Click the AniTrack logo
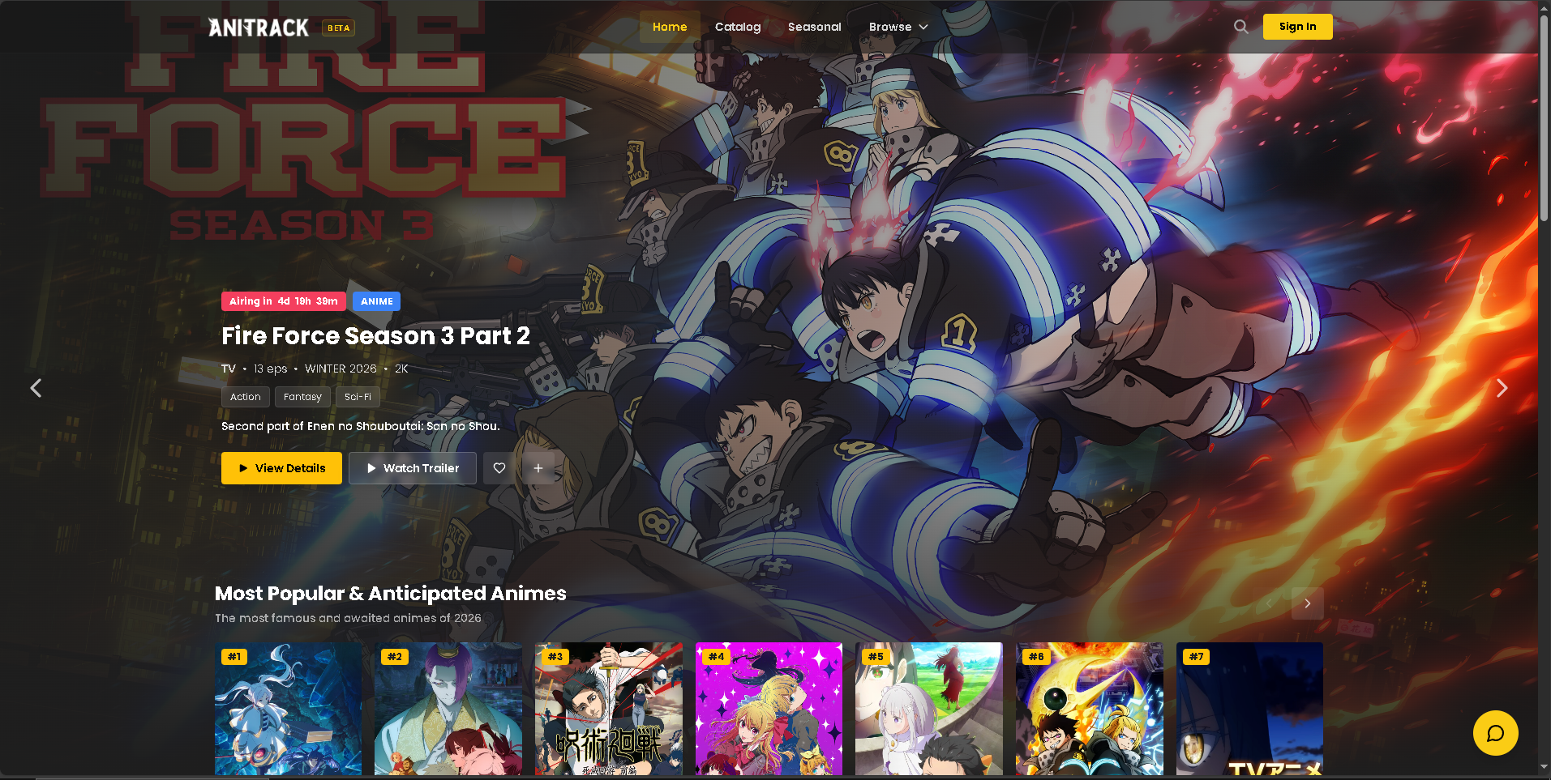Viewport: 1551px width, 780px height. pos(258,27)
